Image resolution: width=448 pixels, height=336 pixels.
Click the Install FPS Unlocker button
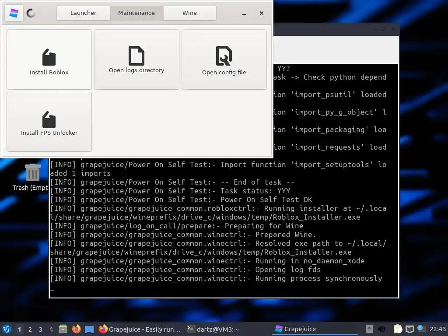[49, 122]
